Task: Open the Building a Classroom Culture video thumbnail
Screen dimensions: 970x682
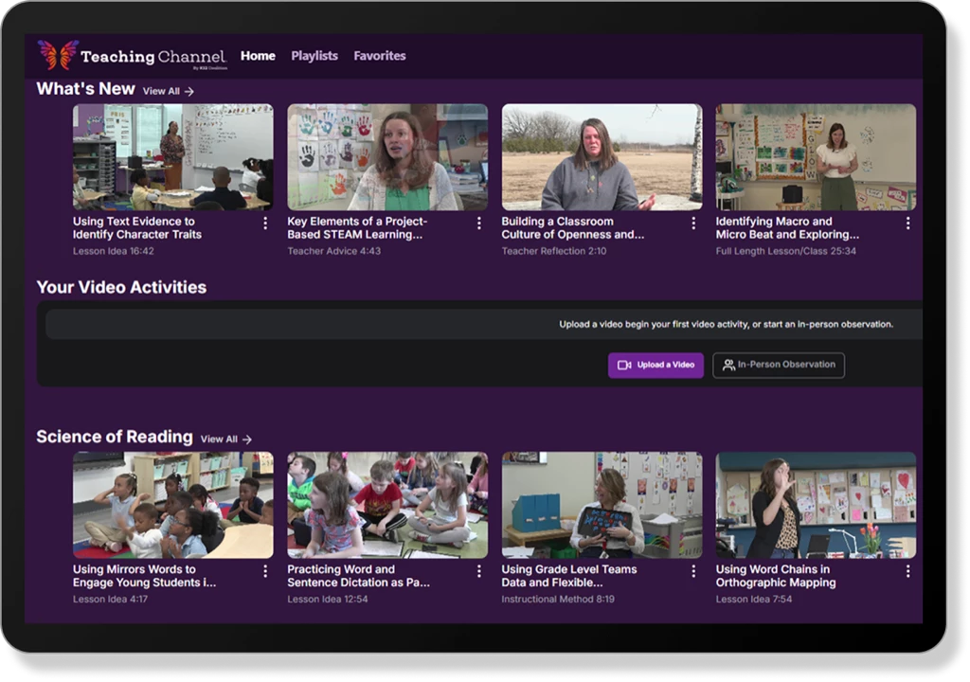Action: tap(602, 157)
